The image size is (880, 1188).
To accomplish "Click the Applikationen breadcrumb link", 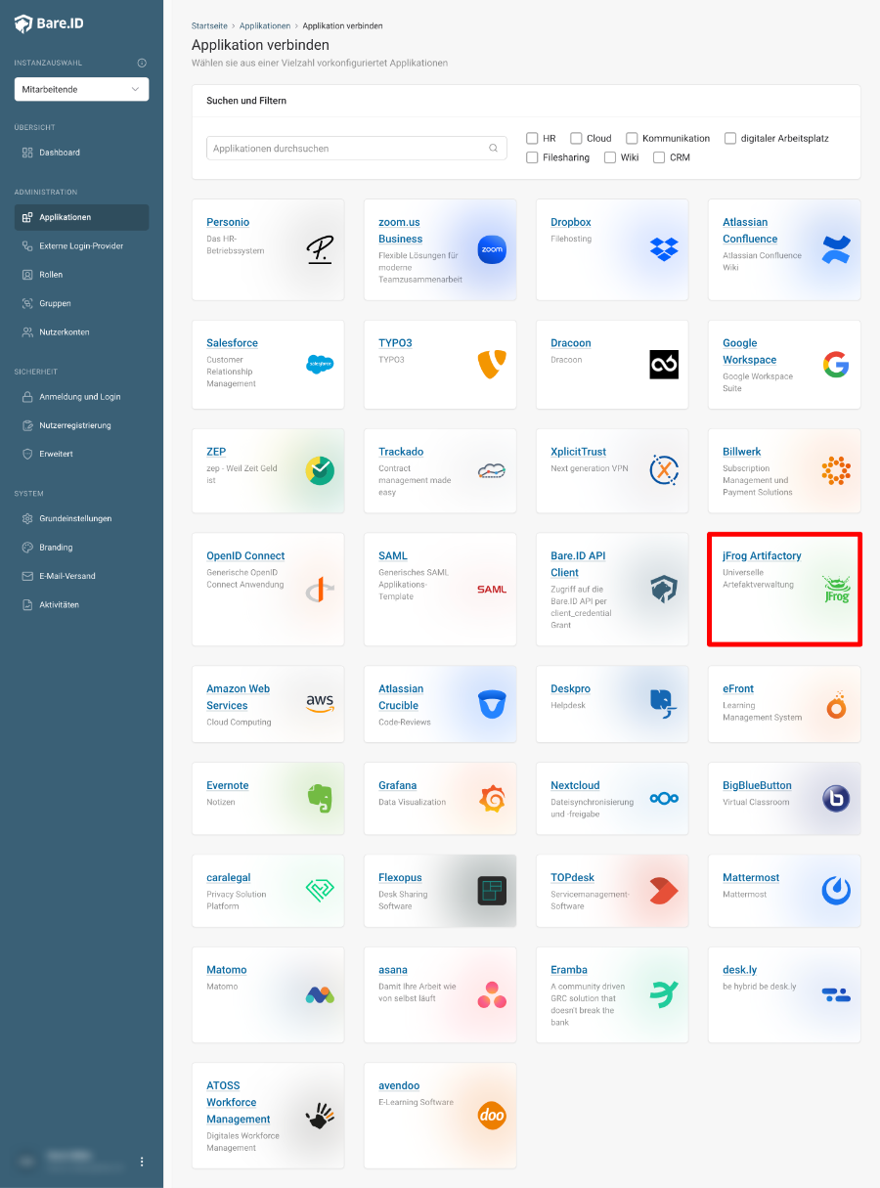I will [266, 25].
